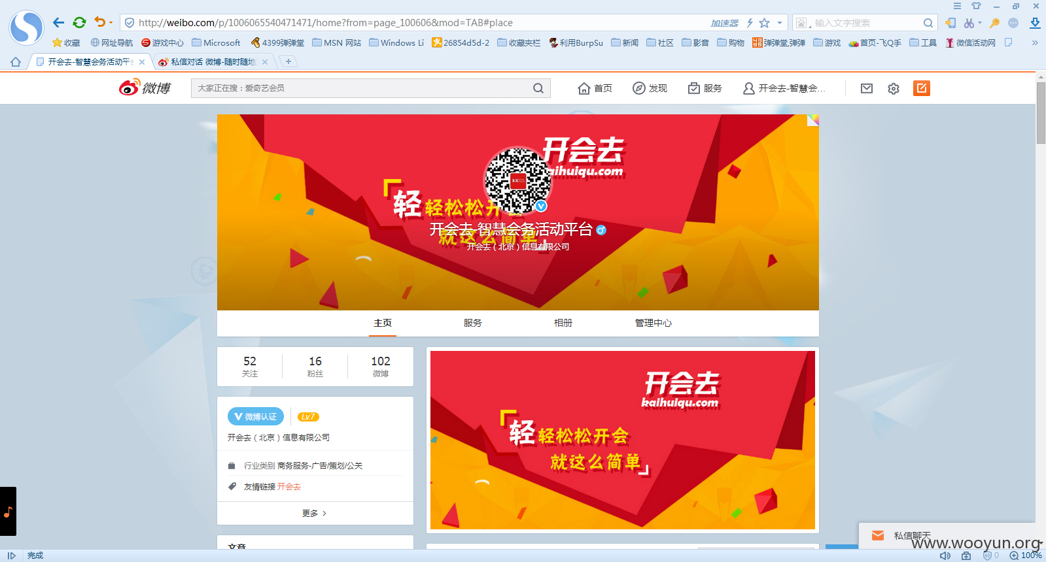This screenshot has width=1046, height=562.
Task: Open the 52 关注 following count
Action: pos(250,367)
